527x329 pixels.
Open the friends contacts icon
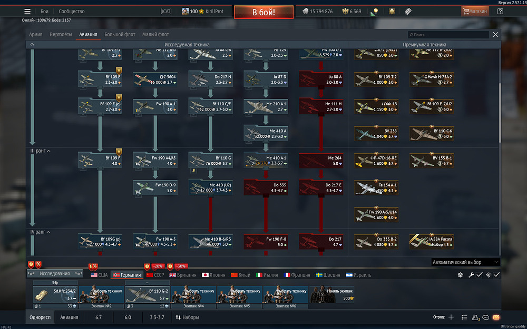475,317
